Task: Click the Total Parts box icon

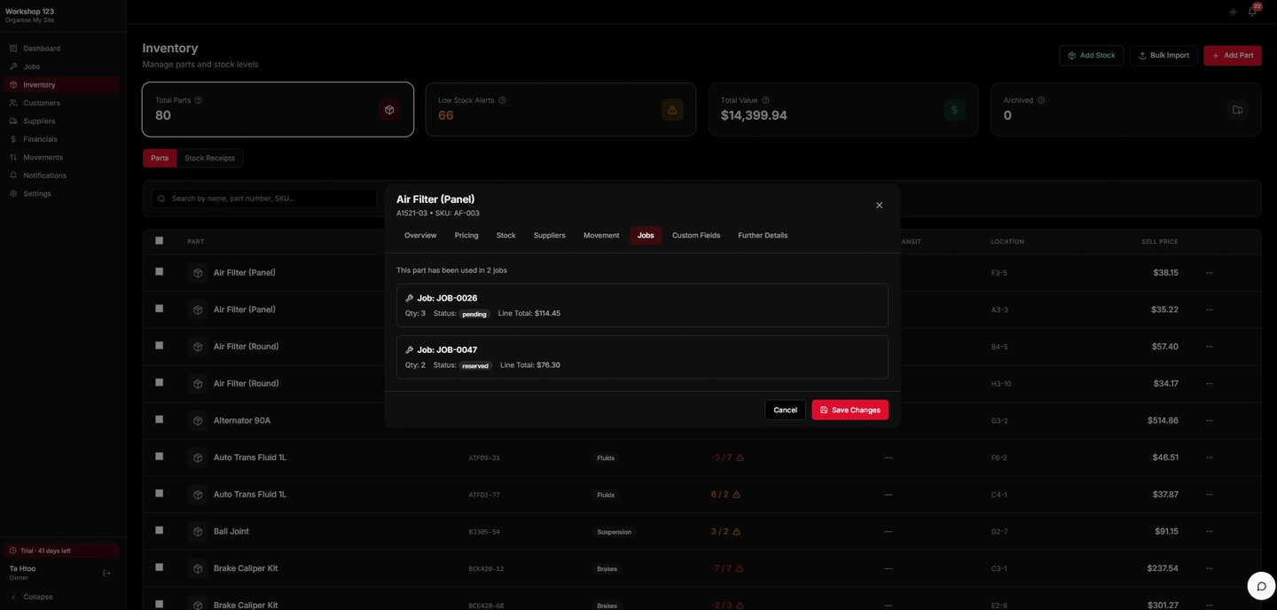Action: 388,110
